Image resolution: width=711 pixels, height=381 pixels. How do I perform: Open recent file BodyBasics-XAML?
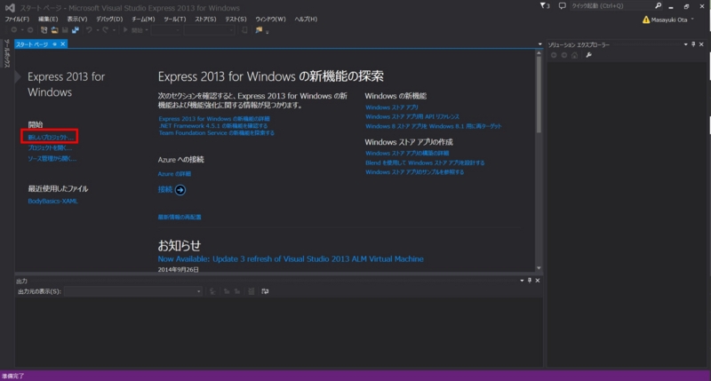coord(52,201)
